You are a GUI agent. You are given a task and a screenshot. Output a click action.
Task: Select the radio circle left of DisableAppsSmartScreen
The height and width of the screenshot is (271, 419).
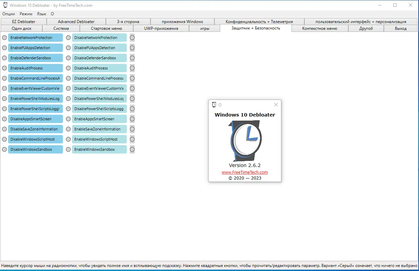coord(4,119)
